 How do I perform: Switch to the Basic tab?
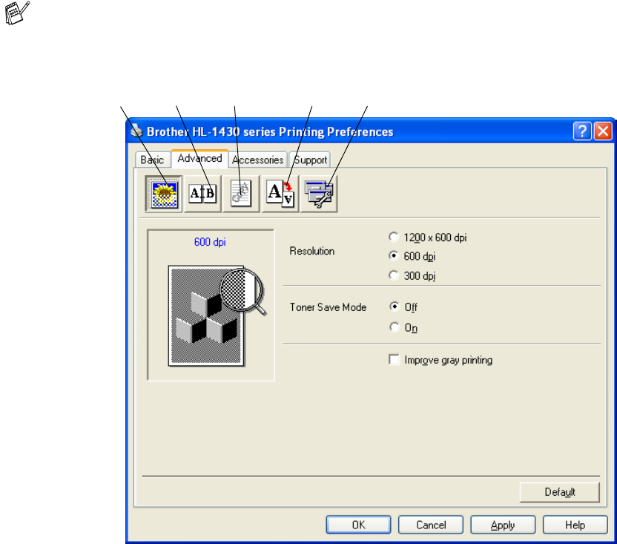[152, 160]
